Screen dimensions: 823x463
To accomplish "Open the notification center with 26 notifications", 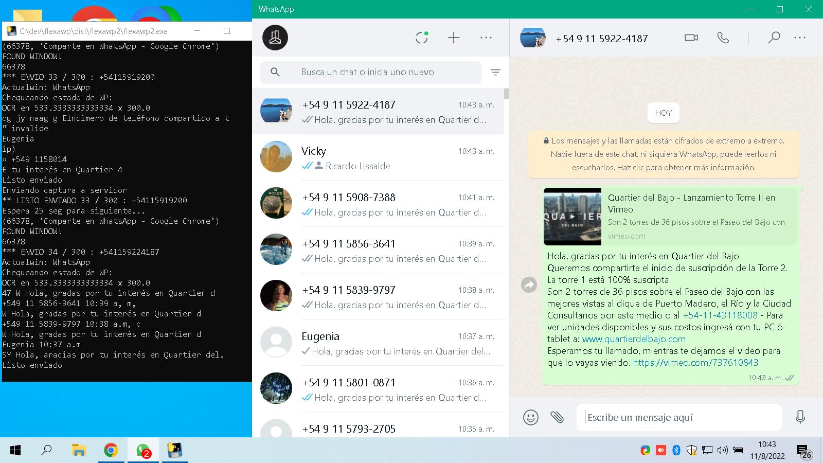I will pos(804,451).
